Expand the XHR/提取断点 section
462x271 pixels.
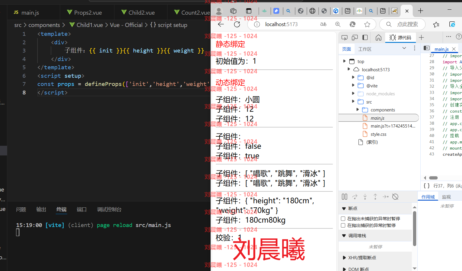coord(344,258)
